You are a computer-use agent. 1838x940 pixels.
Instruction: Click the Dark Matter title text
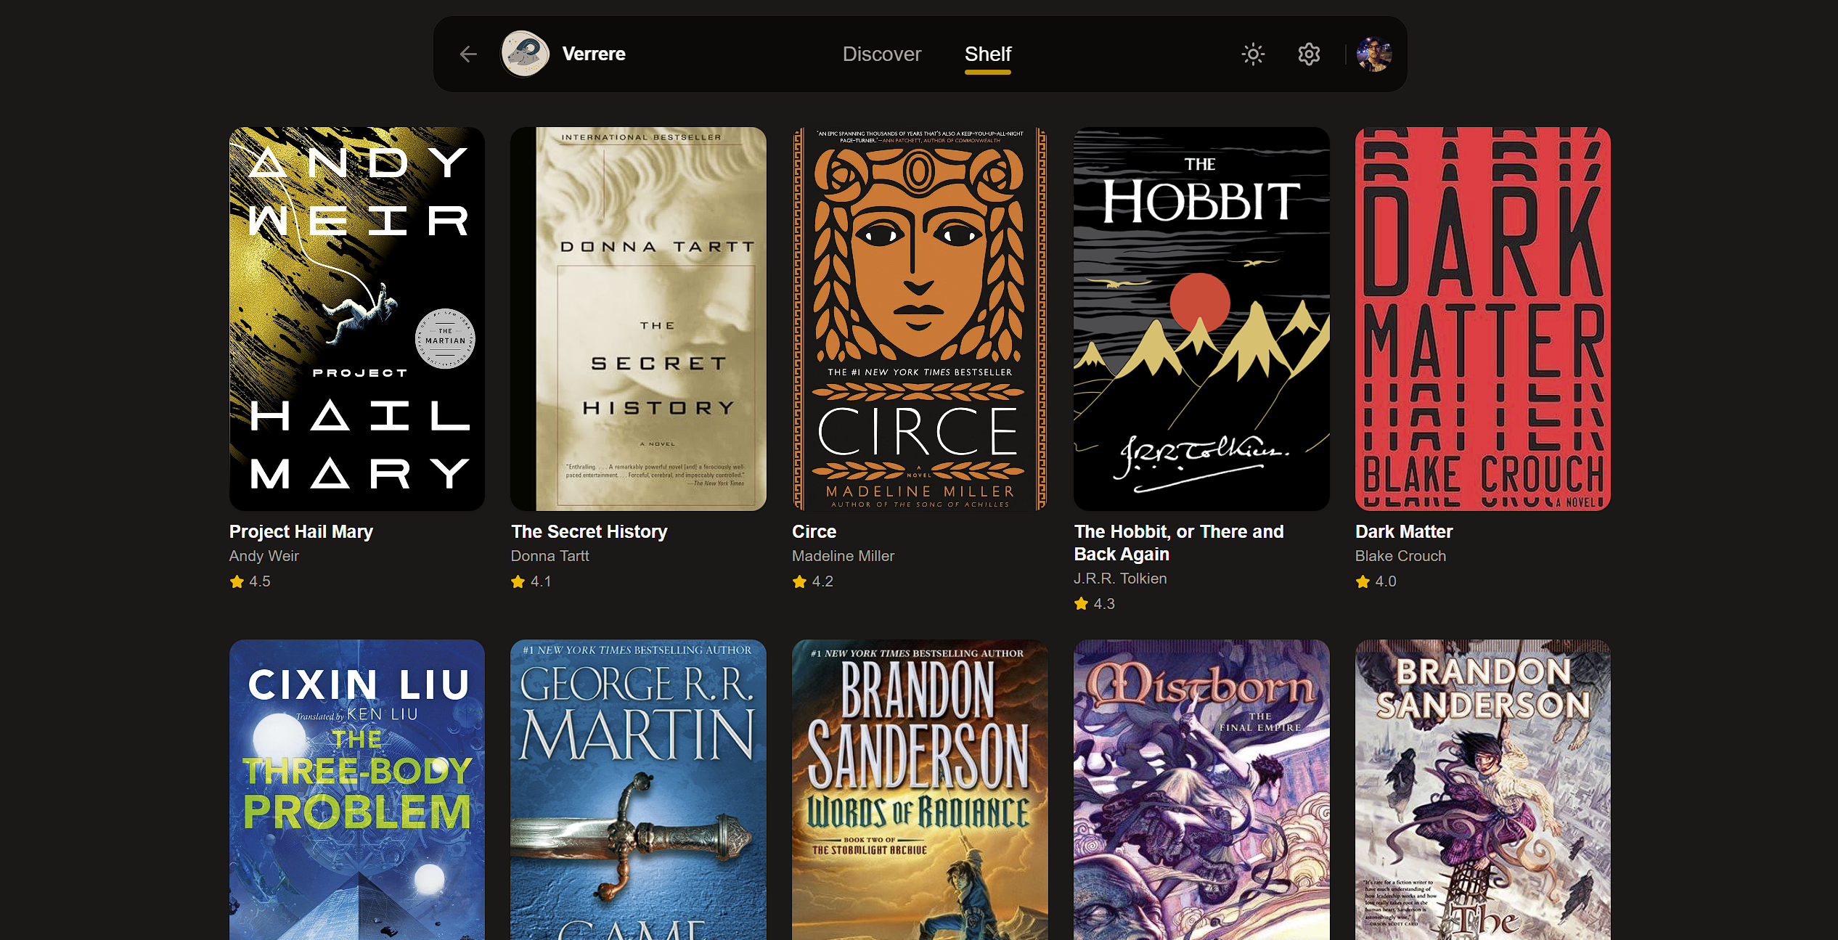point(1404,531)
